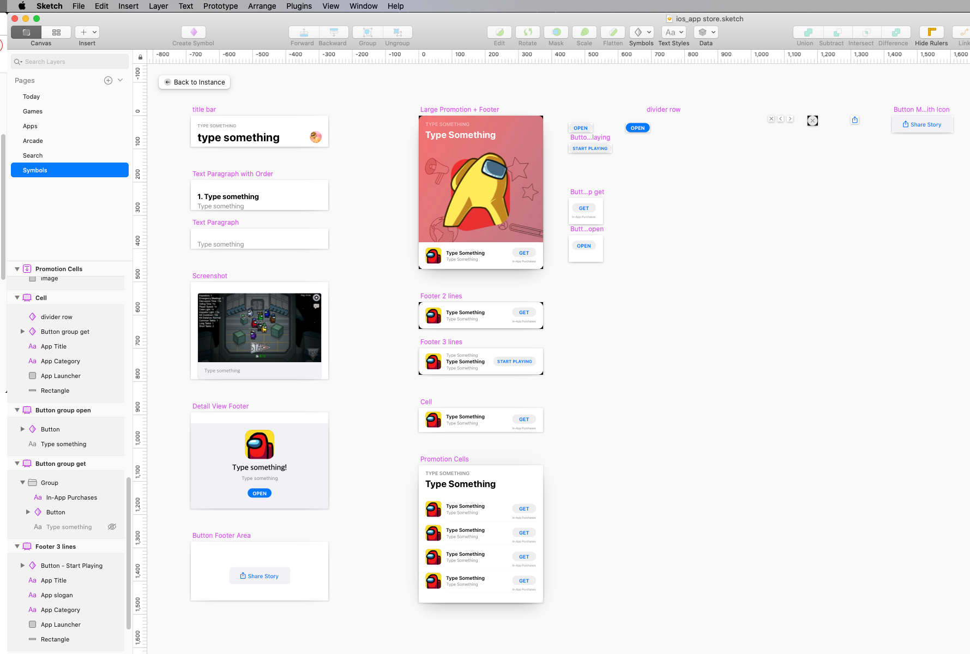Viewport: 970px width, 654px height.
Task: Select the Screenshot symbol game image
Action: click(260, 328)
